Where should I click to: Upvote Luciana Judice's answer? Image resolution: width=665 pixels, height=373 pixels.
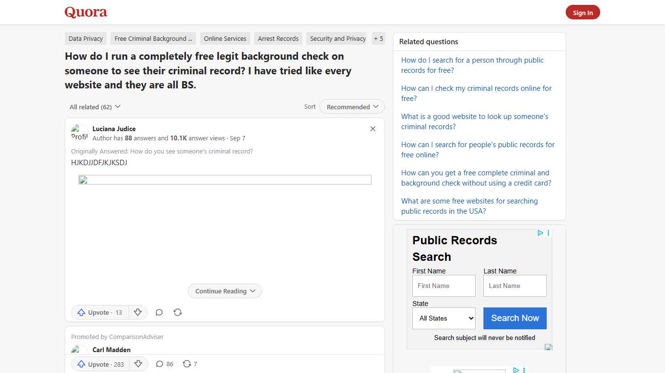[x=99, y=312]
